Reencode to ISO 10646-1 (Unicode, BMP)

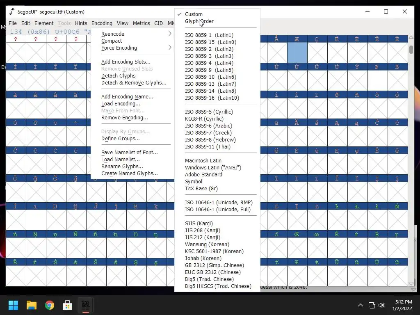pos(219,202)
